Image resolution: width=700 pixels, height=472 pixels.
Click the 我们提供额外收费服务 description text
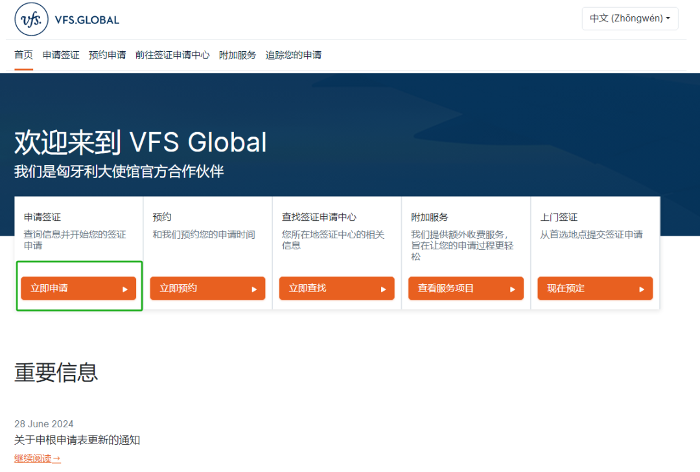tap(463, 245)
